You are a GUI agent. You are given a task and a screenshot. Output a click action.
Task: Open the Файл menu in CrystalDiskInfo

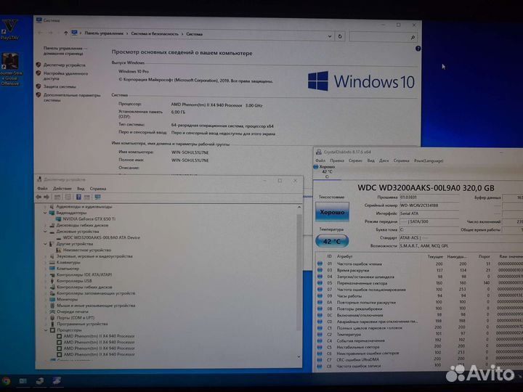320,160
